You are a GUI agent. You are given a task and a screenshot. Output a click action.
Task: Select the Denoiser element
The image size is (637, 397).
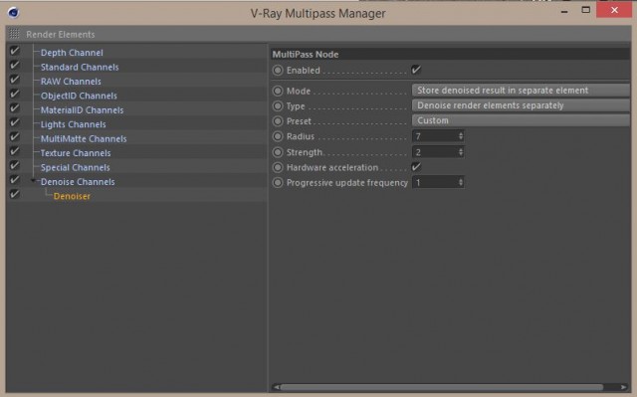click(x=72, y=196)
